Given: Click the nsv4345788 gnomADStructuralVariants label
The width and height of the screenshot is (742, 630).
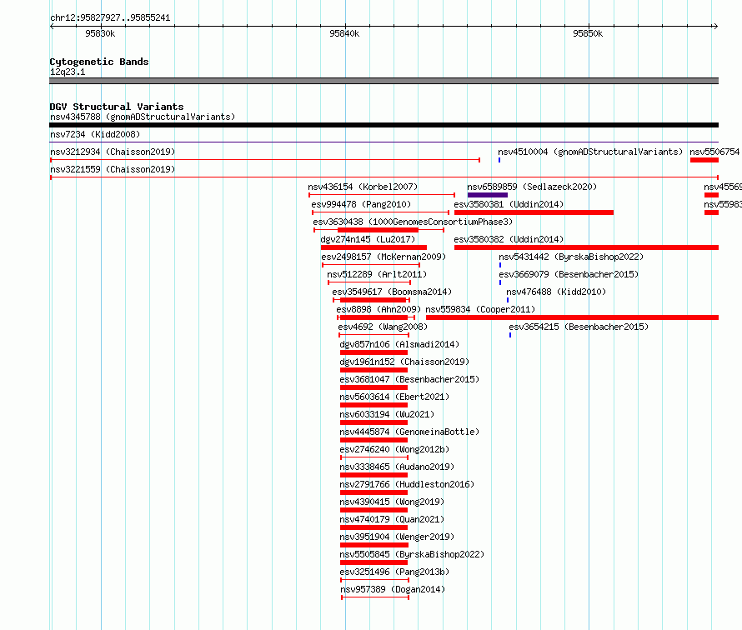Looking at the screenshot, I should (143, 117).
